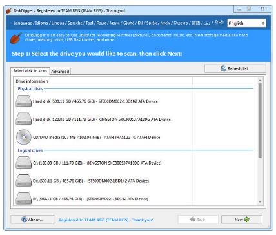Maximize the DiskDigger window
This screenshot has height=235, width=276.
(249, 9)
